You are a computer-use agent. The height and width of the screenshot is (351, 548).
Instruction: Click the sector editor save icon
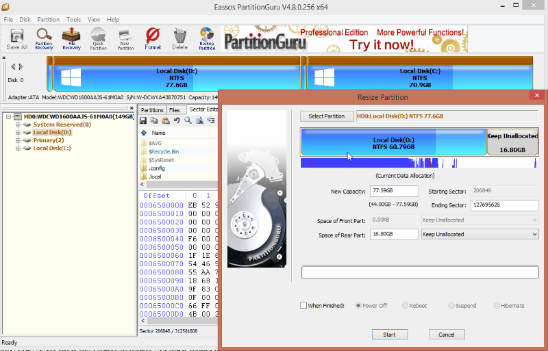(143, 120)
